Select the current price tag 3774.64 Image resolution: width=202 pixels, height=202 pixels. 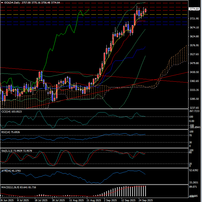(195, 9)
